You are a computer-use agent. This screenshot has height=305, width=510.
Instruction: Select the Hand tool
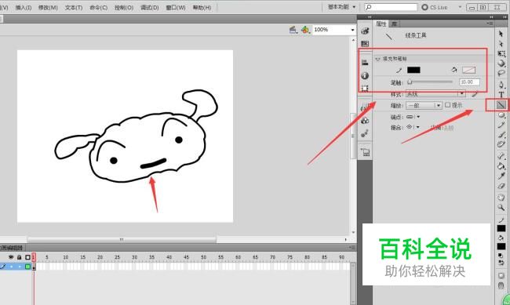(x=501, y=198)
